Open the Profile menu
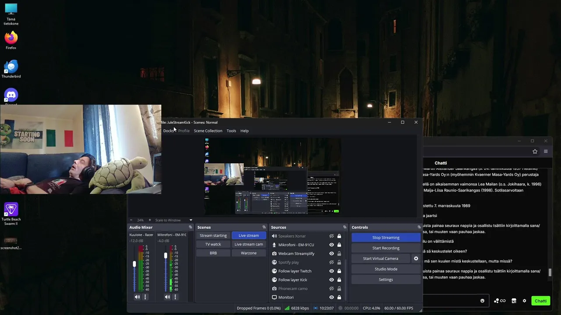 tap(184, 131)
